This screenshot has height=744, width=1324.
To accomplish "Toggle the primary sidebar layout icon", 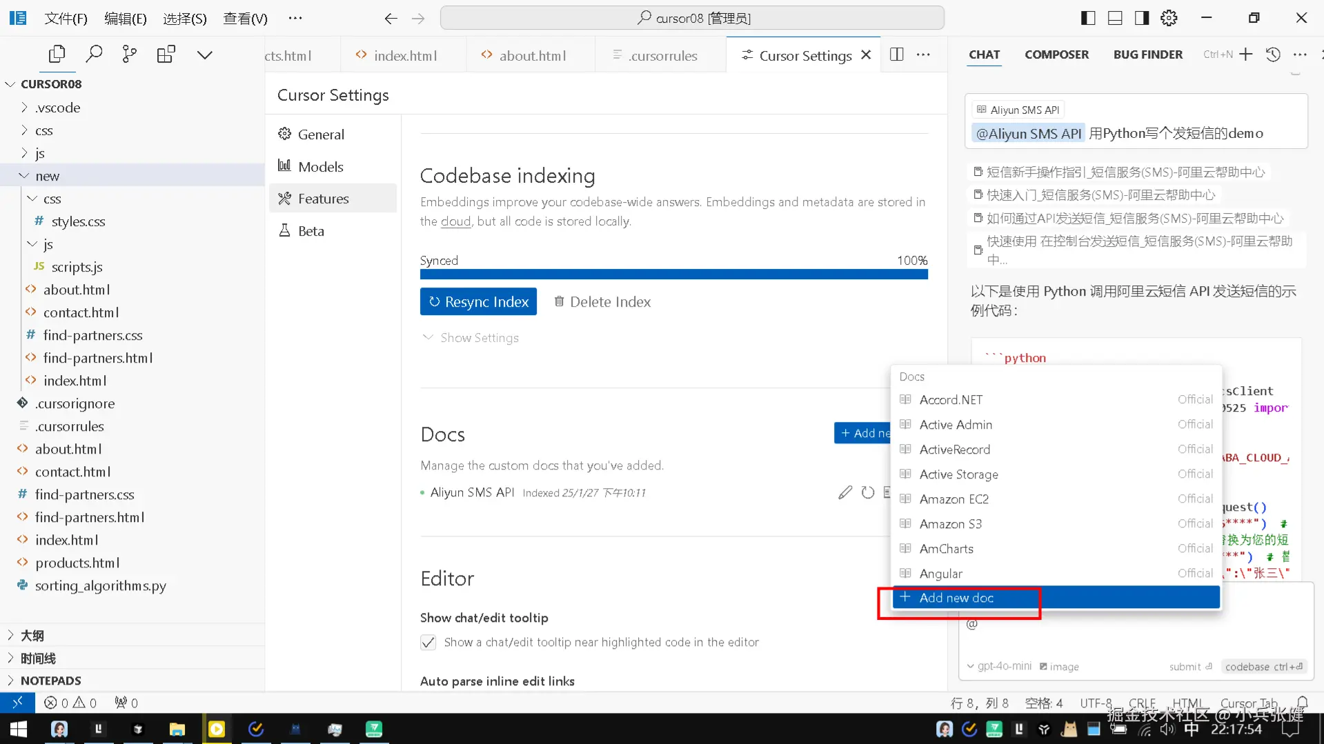I will [1088, 18].
